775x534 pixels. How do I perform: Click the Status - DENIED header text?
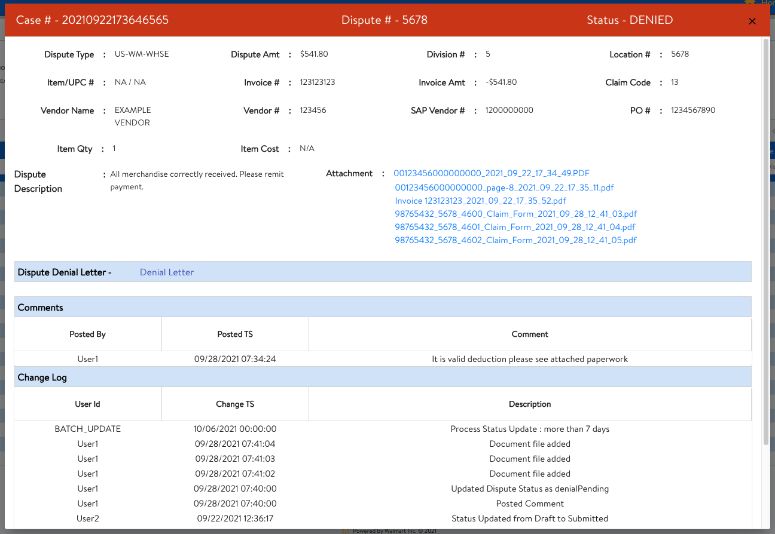point(630,20)
